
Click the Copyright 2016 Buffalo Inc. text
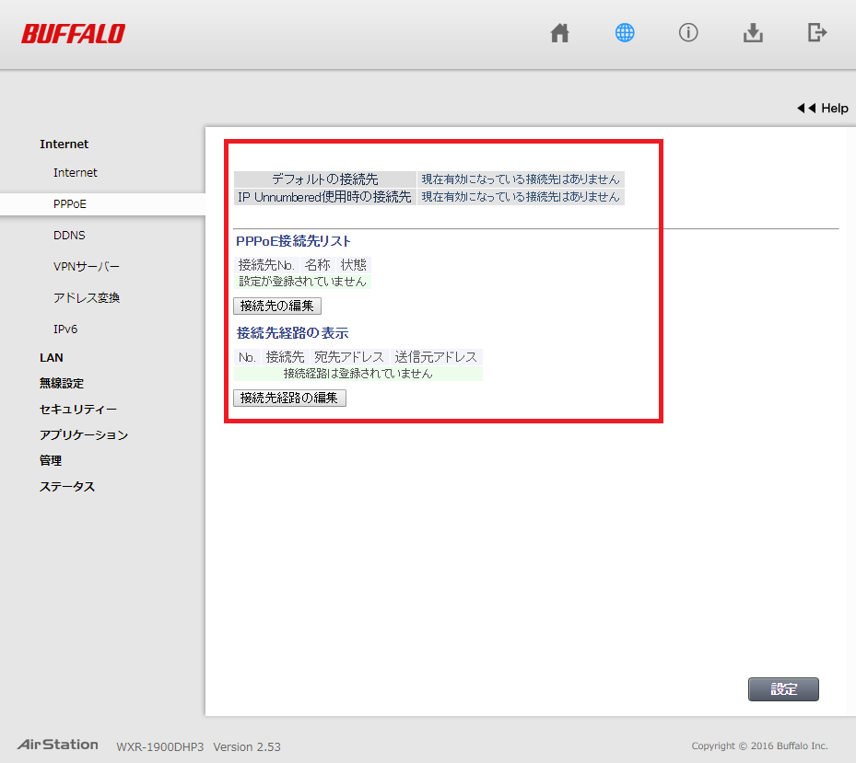pyautogui.click(x=759, y=746)
